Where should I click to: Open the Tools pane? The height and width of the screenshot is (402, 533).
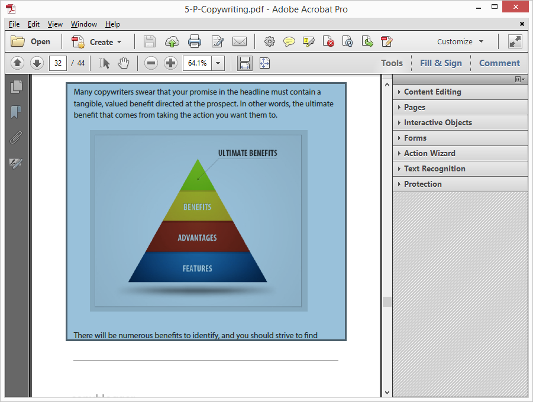[x=392, y=63]
